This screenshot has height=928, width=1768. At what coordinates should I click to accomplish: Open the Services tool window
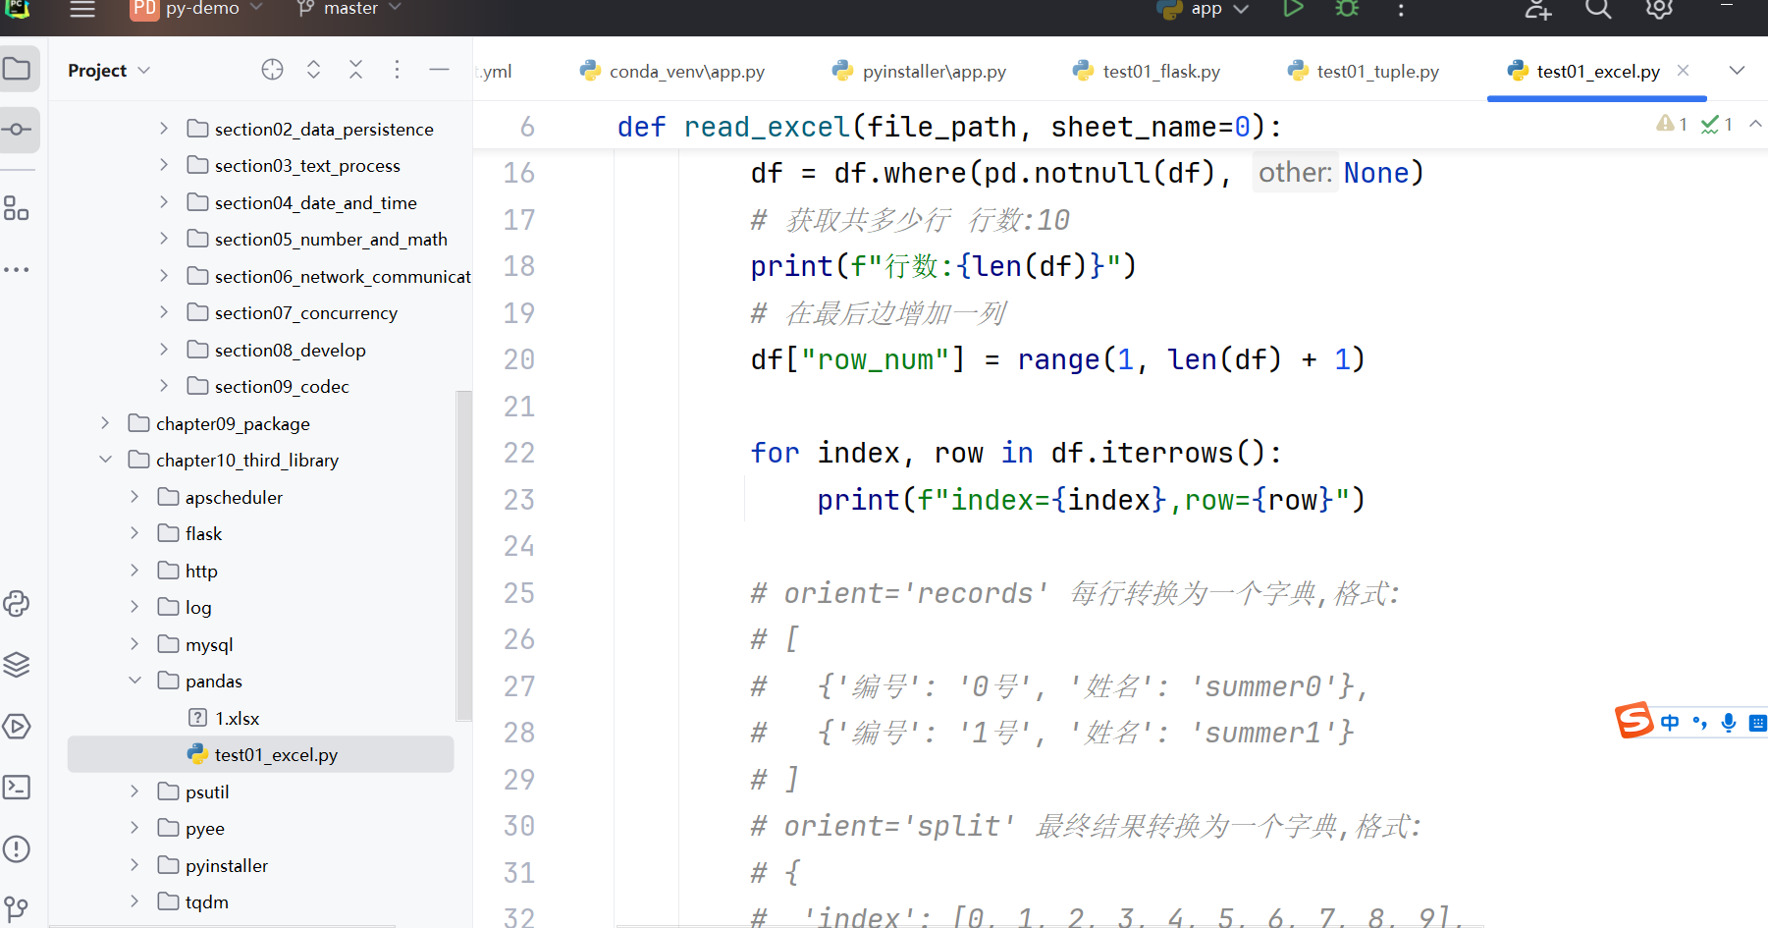[17, 727]
